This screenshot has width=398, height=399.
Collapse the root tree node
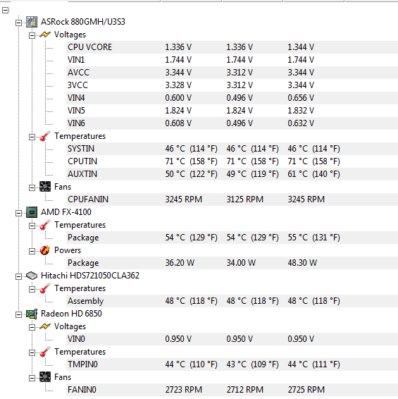pyautogui.click(x=6, y=10)
